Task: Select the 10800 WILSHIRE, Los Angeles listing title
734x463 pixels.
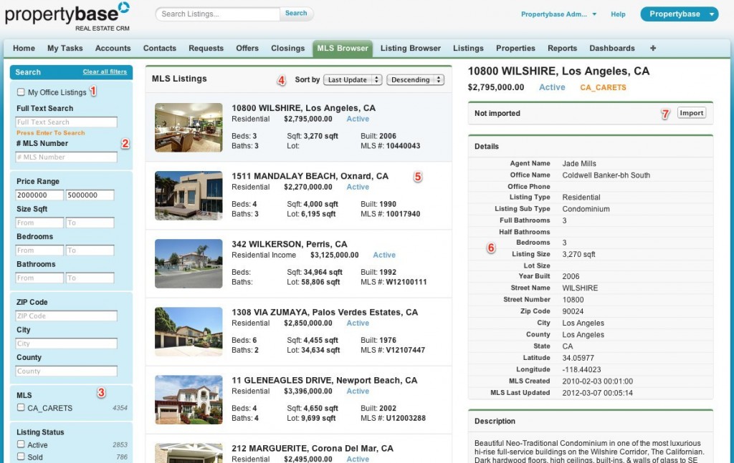Action: click(x=303, y=108)
